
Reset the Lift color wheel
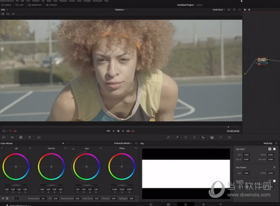[x=30, y=149]
